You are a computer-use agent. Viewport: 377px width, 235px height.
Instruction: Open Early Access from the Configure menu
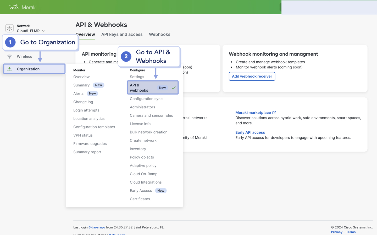[141, 191]
